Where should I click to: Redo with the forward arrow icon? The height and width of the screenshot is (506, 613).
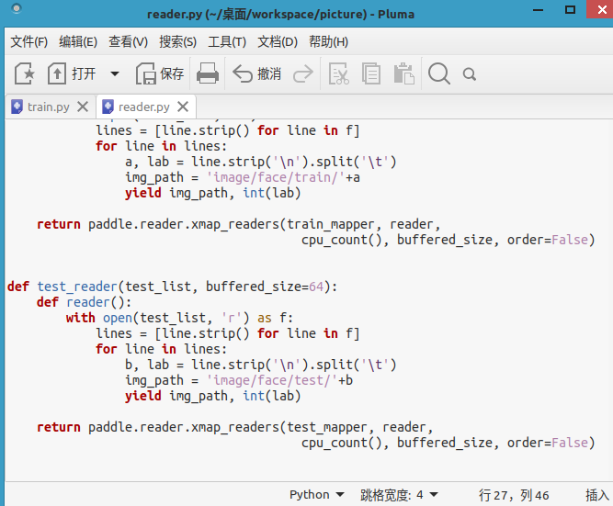click(303, 73)
